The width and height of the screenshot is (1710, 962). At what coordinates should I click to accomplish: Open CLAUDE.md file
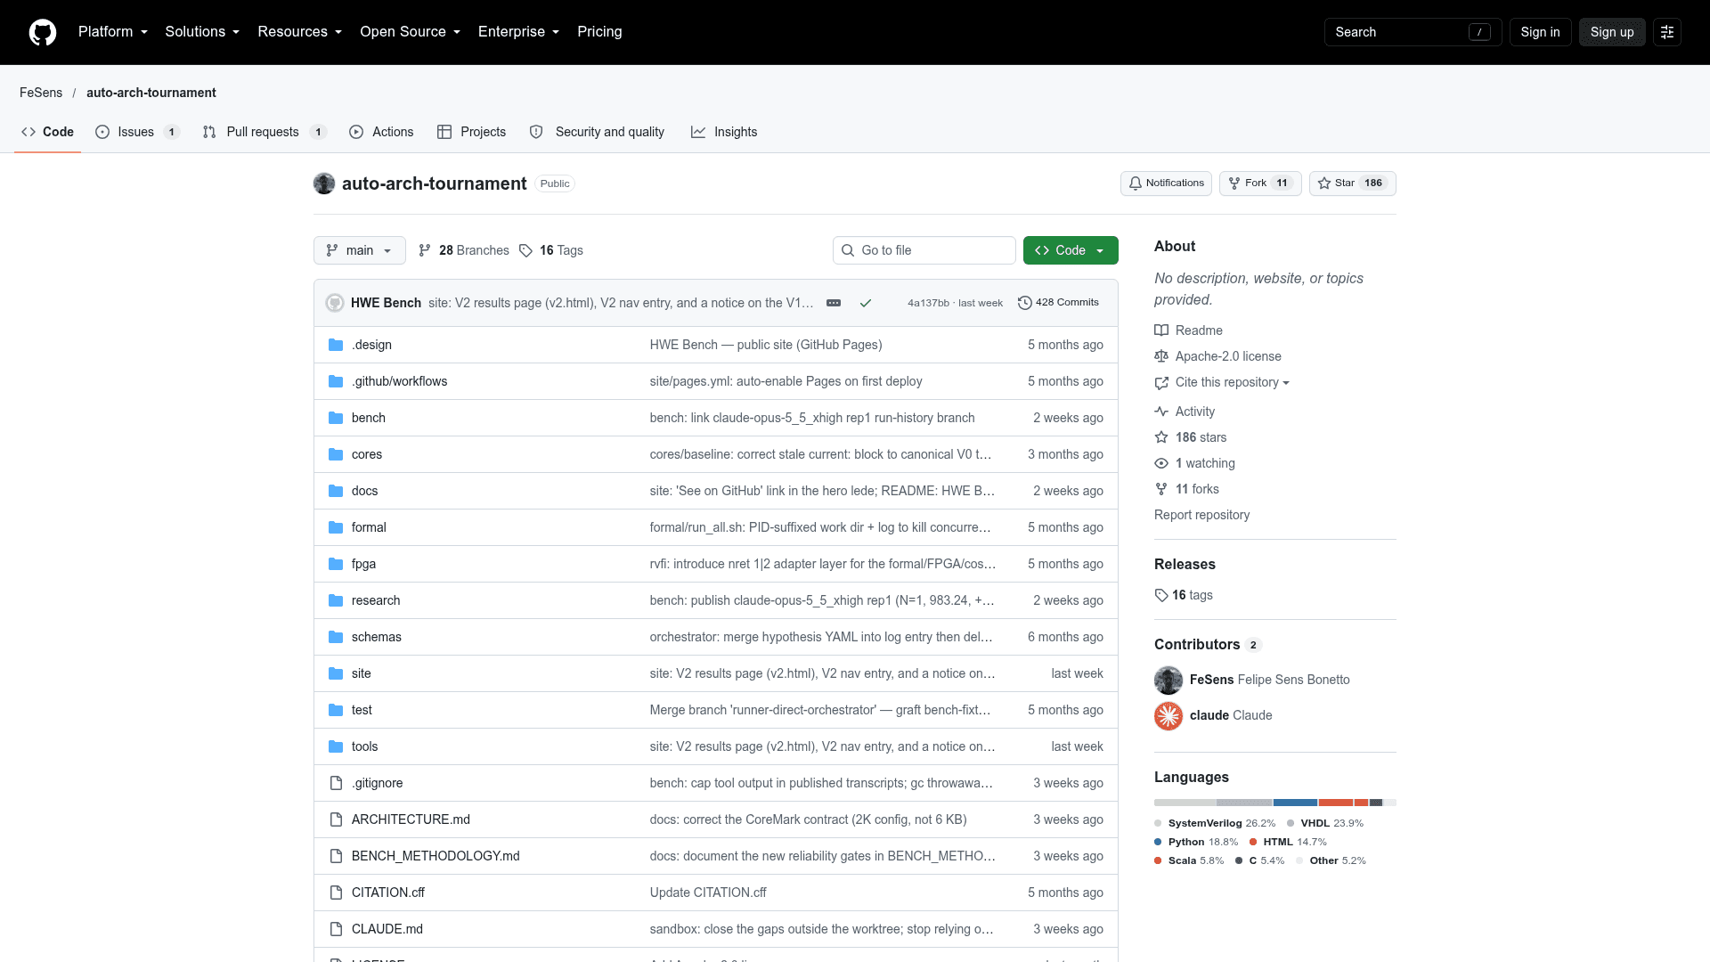click(x=387, y=929)
